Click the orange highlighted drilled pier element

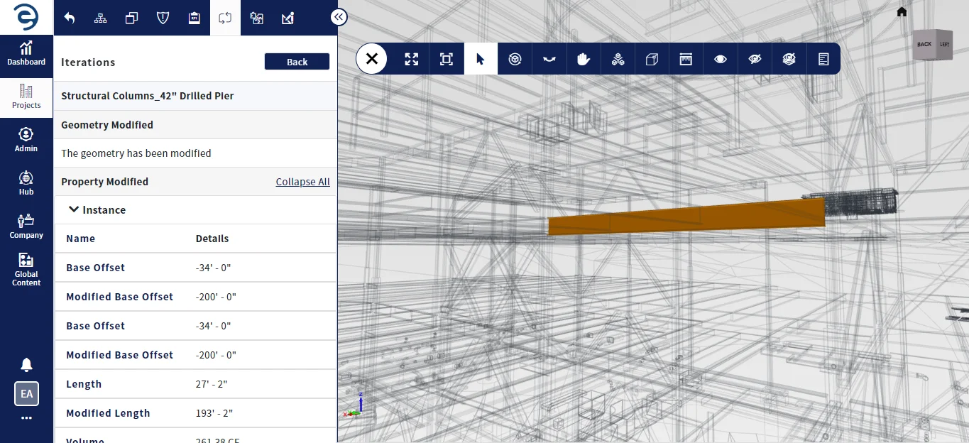(685, 217)
